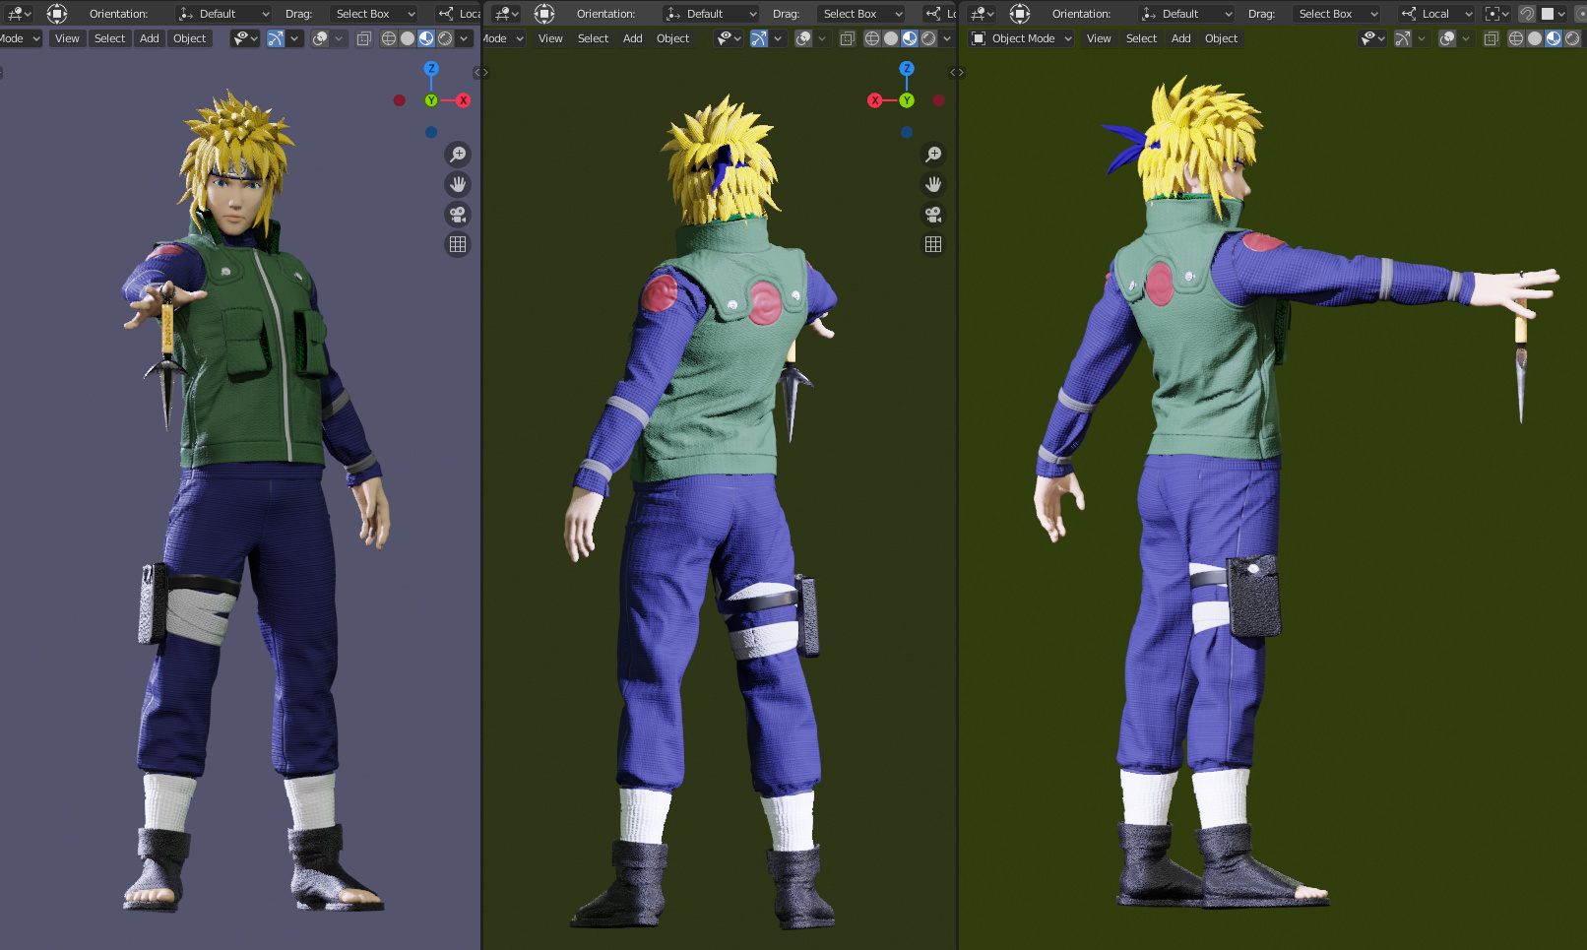Screen dimensions: 1587x950
Task: Switch right viewport to solid shading
Action: click(1535, 38)
